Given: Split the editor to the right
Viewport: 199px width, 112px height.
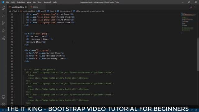Looking at the screenshot, I should 191,7.
